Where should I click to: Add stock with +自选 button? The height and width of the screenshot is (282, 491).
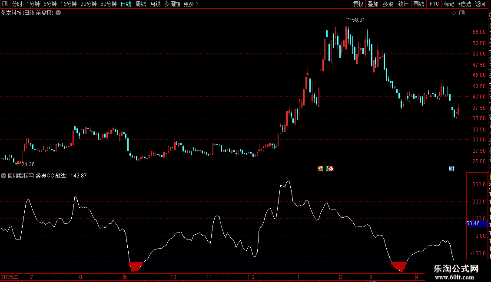[x=464, y=4]
